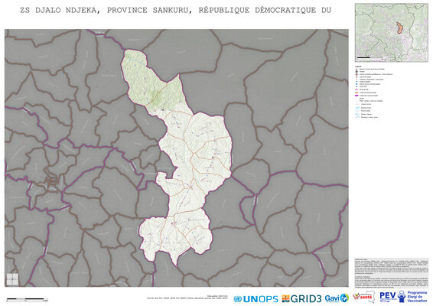Click the main scale bar below the map
The image size is (433, 306).
pyautogui.click(x=27, y=299)
